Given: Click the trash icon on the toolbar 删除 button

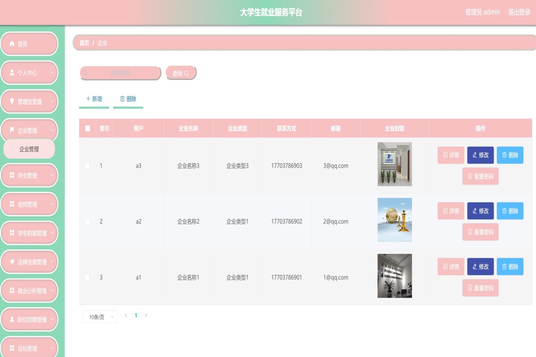Looking at the screenshot, I should [122, 99].
